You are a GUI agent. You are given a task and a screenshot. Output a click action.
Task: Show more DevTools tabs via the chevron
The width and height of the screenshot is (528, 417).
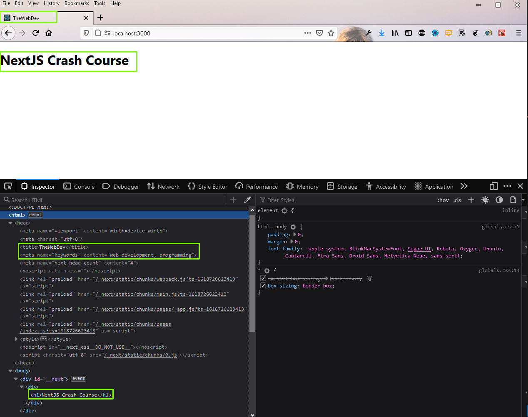coord(464,186)
